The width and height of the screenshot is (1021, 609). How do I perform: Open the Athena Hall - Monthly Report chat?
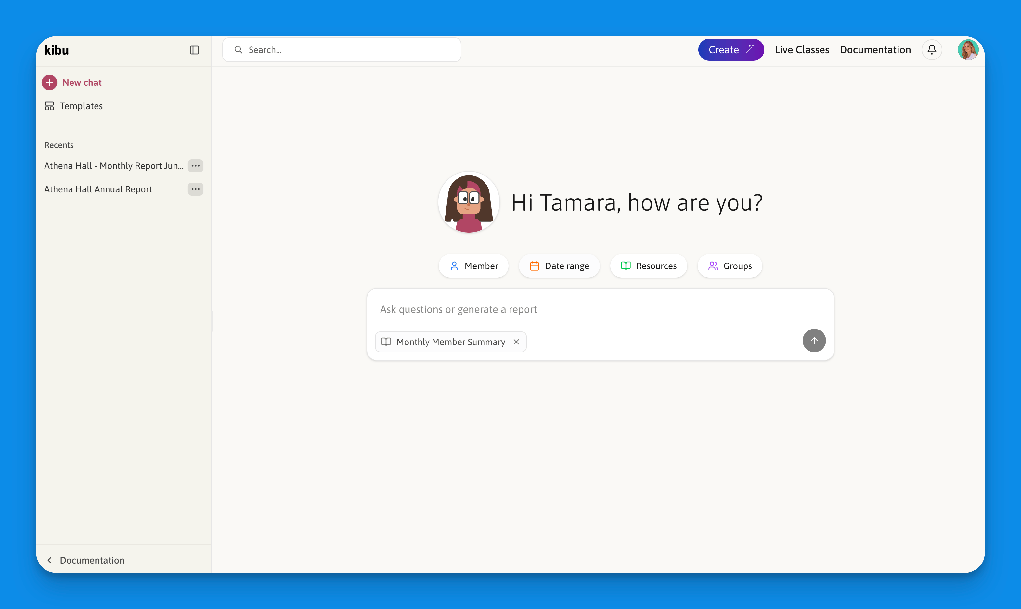pyautogui.click(x=114, y=166)
